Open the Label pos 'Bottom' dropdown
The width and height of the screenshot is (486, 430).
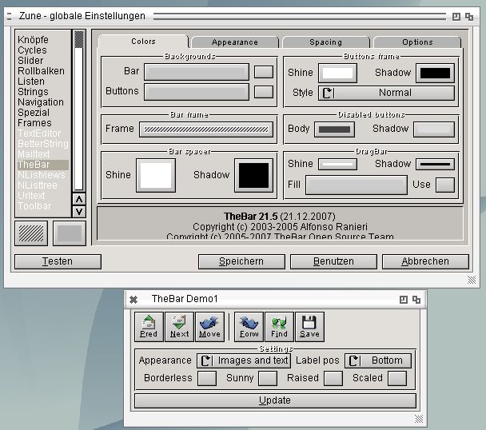(378, 360)
